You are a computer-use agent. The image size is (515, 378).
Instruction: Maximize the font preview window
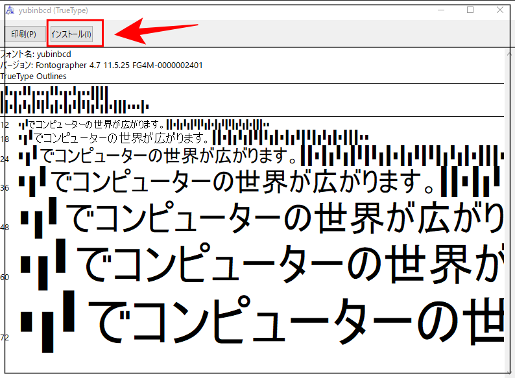click(470, 10)
